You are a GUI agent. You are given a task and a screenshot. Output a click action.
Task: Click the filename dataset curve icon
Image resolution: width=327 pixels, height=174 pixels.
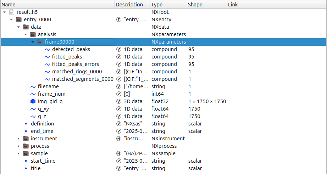point(33,86)
